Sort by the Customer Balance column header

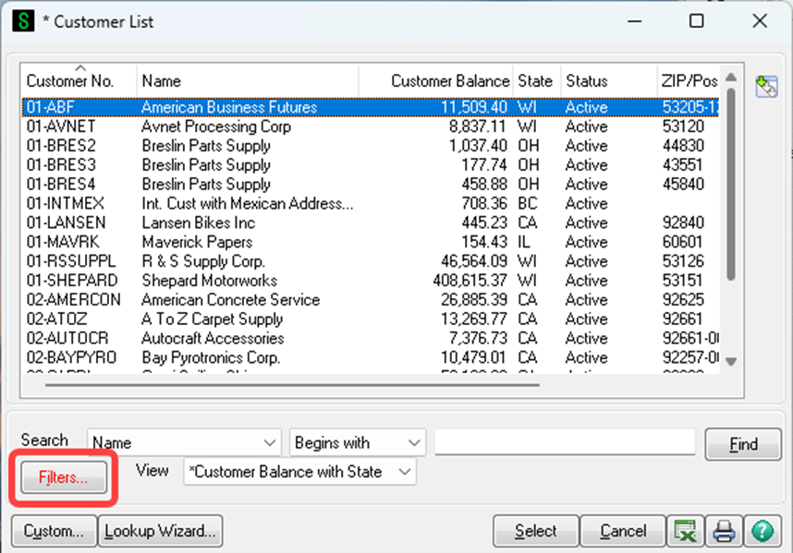(436, 81)
